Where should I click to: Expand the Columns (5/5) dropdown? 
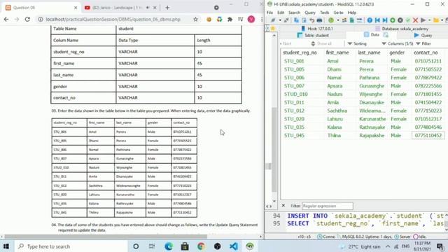point(398,43)
